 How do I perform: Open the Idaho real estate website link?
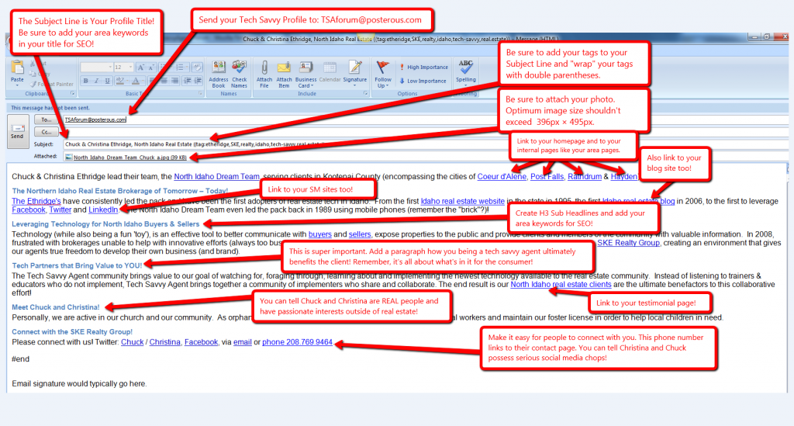point(462,201)
